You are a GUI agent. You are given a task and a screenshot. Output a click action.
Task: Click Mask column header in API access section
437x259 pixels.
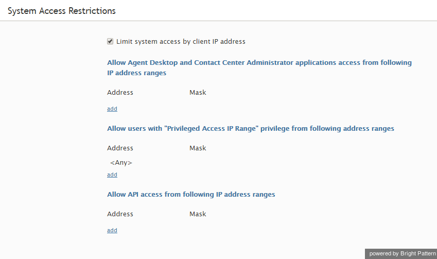coord(198,214)
